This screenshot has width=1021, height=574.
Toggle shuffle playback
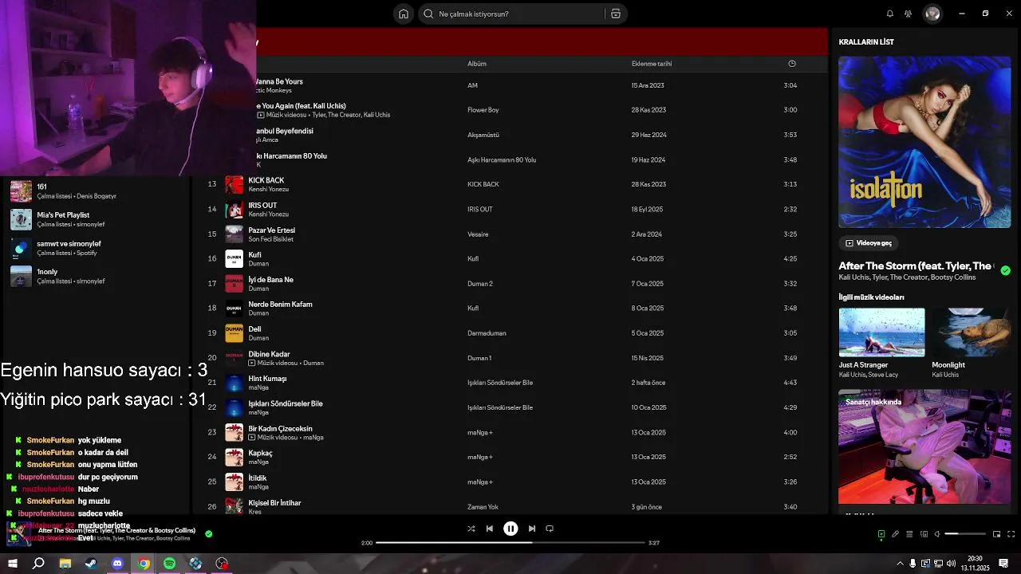tap(471, 529)
